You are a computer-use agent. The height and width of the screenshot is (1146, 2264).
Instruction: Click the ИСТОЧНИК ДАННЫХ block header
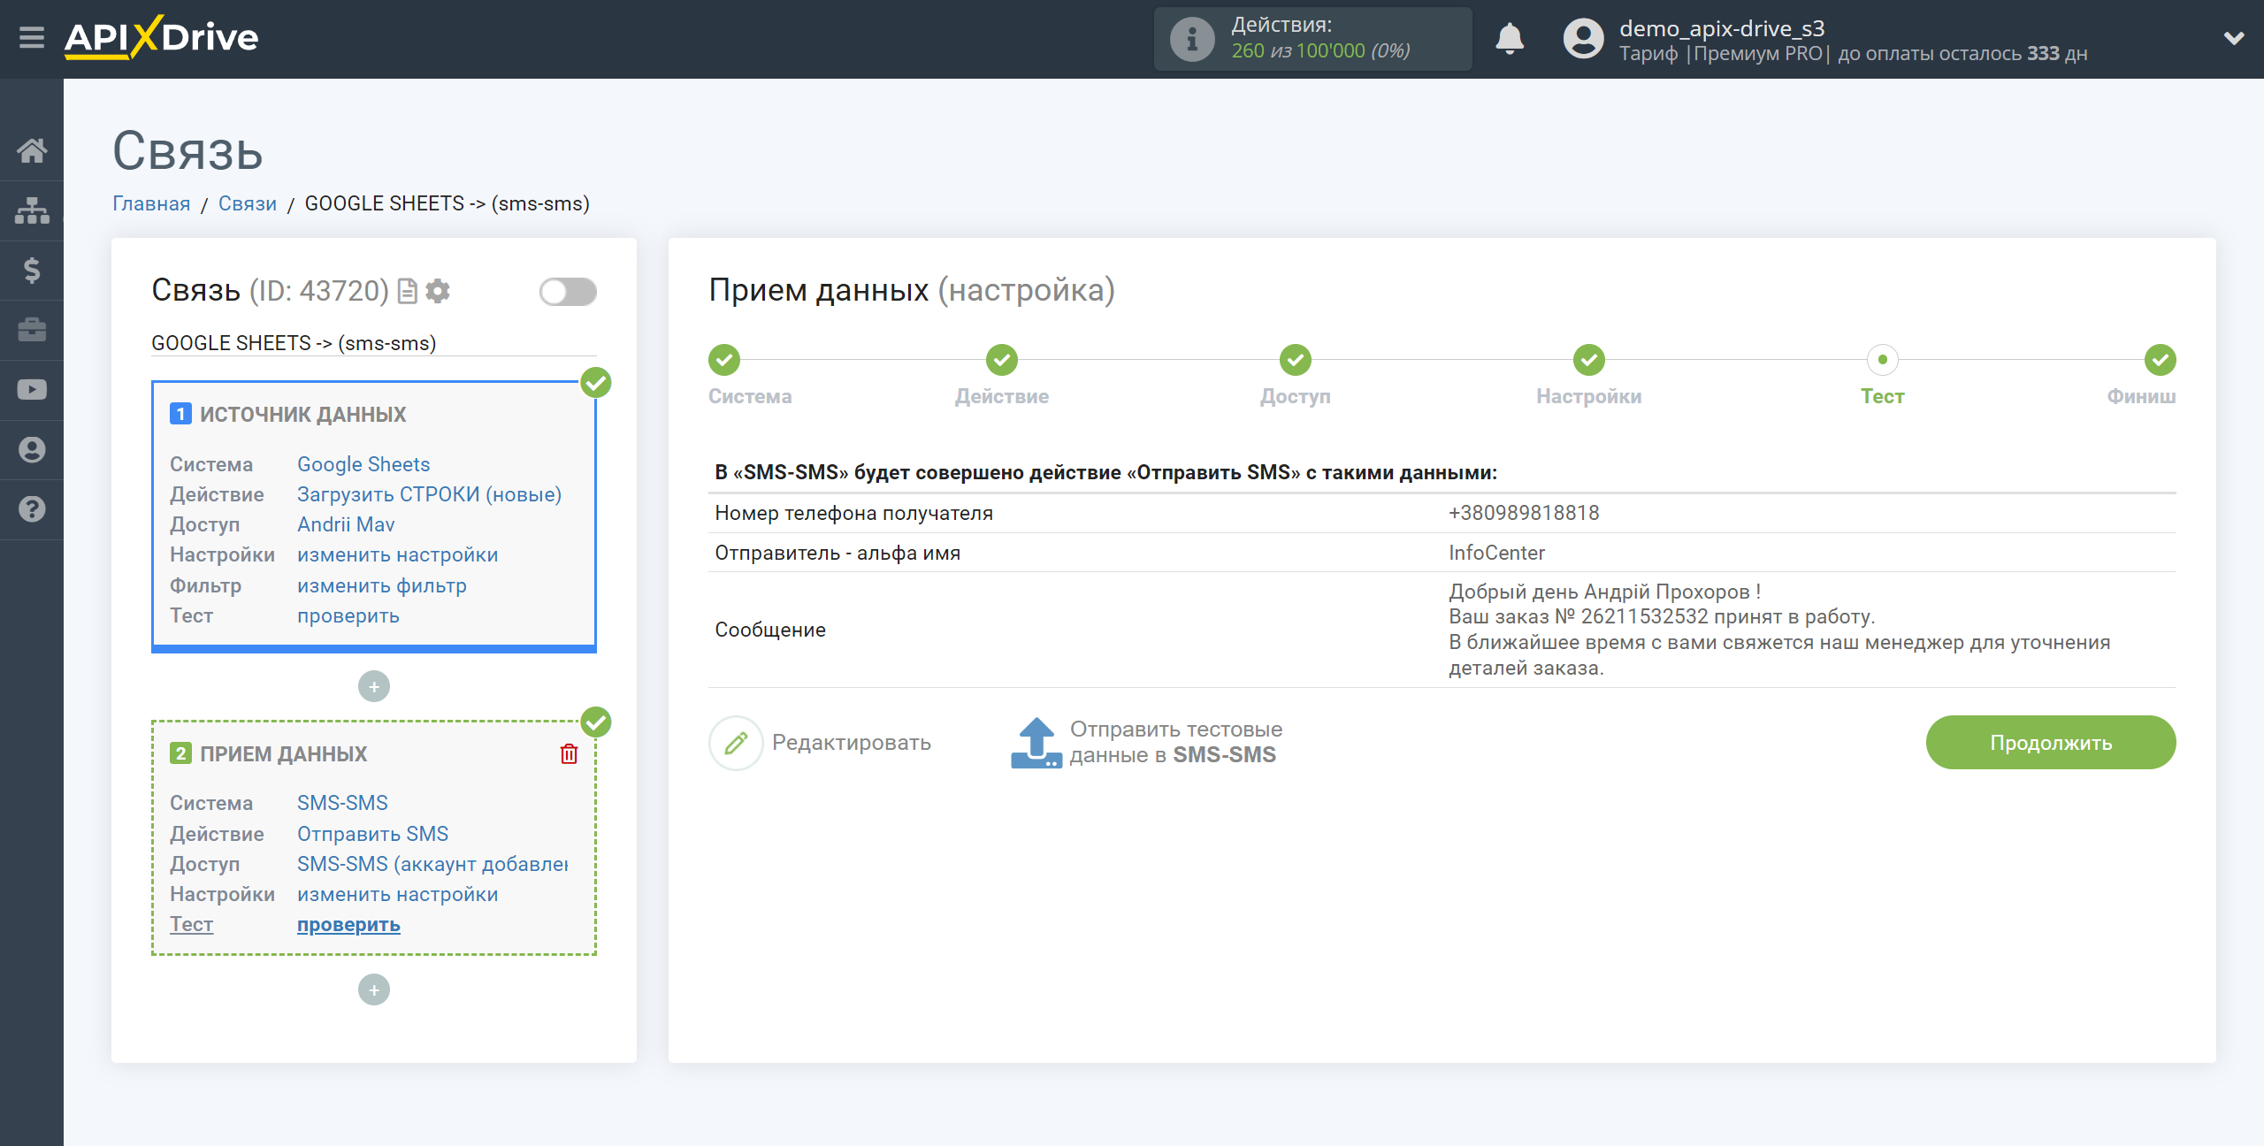pos(302,415)
